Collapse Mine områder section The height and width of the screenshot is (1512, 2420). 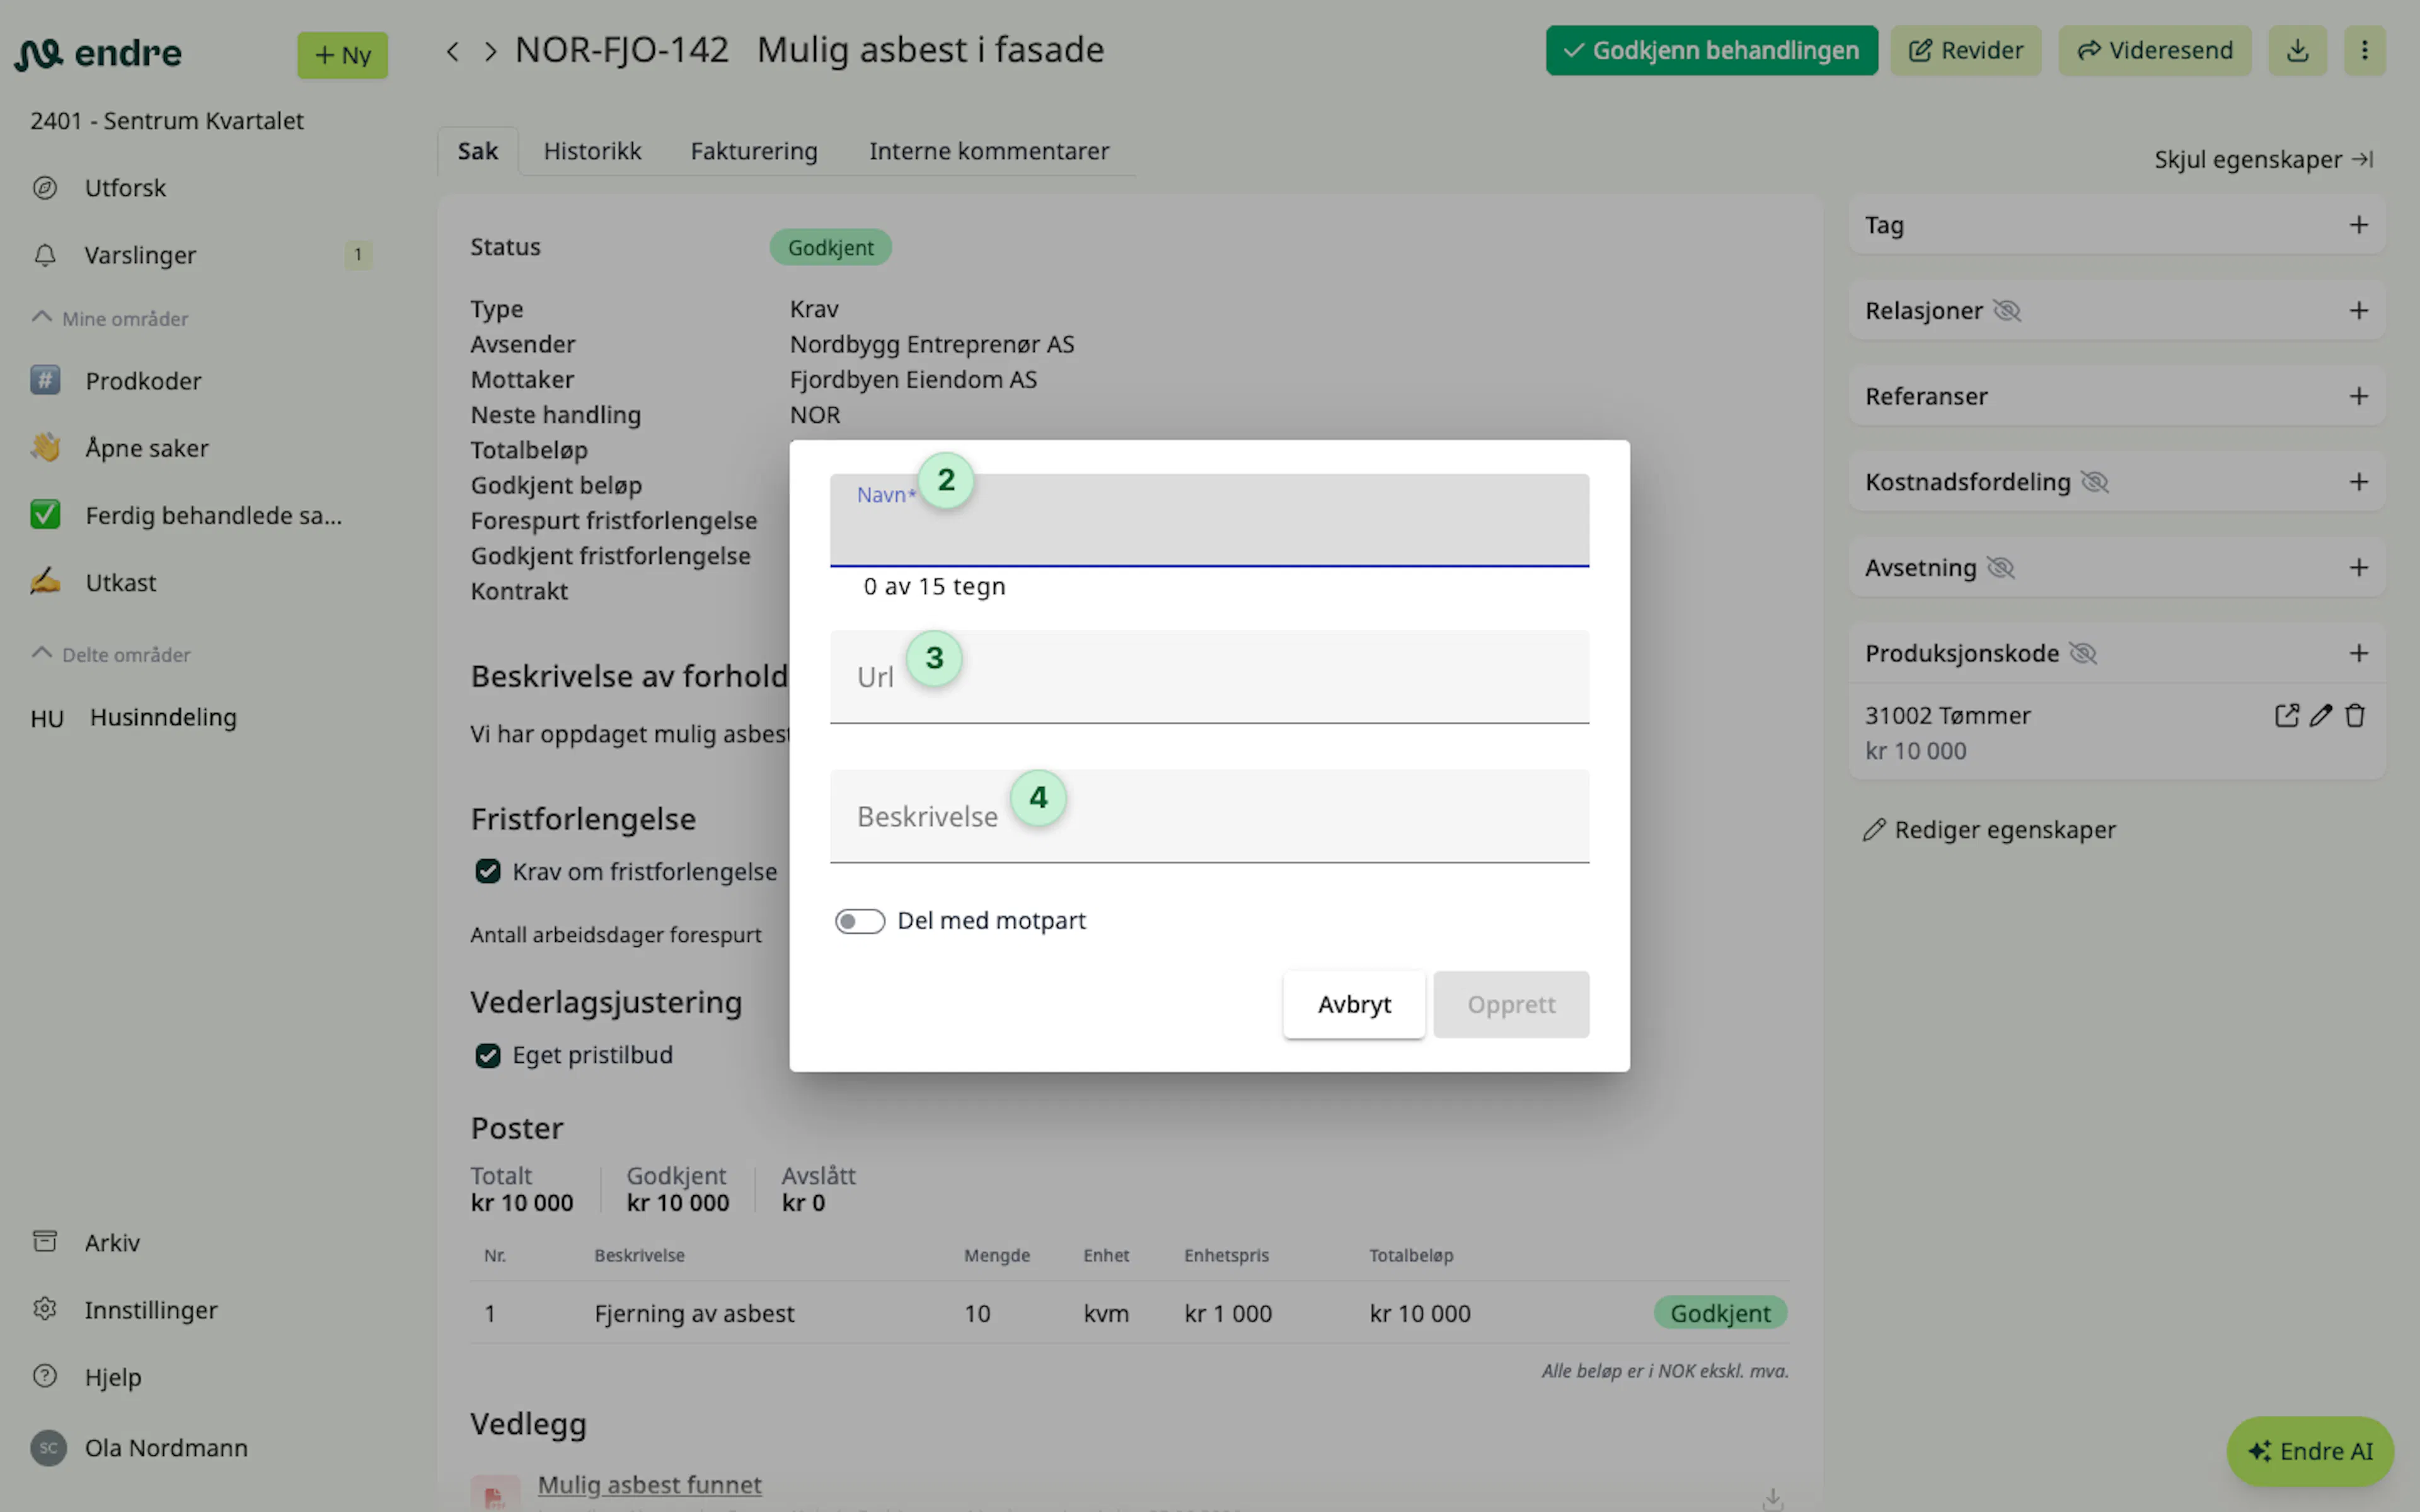(x=110, y=318)
